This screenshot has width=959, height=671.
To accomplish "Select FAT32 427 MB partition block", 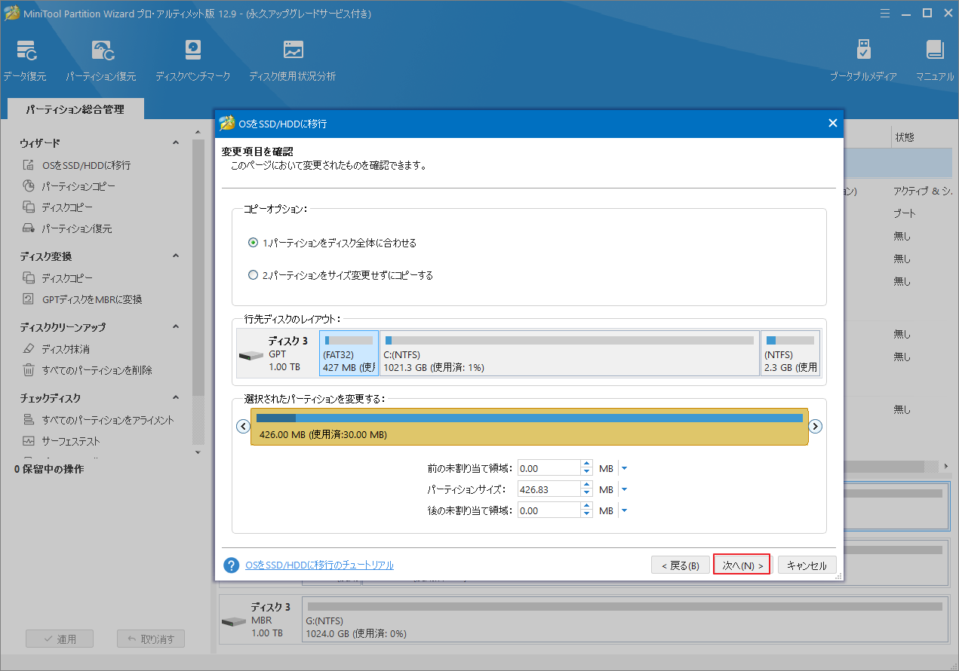I will click(349, 353).
